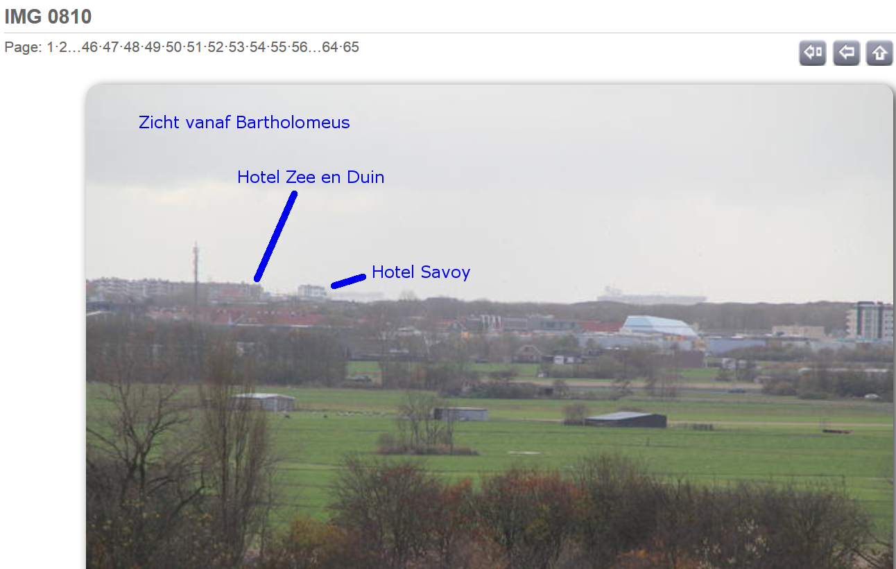Open page 55
This screenshot has height=569, width=896.
tap(279, 48)
